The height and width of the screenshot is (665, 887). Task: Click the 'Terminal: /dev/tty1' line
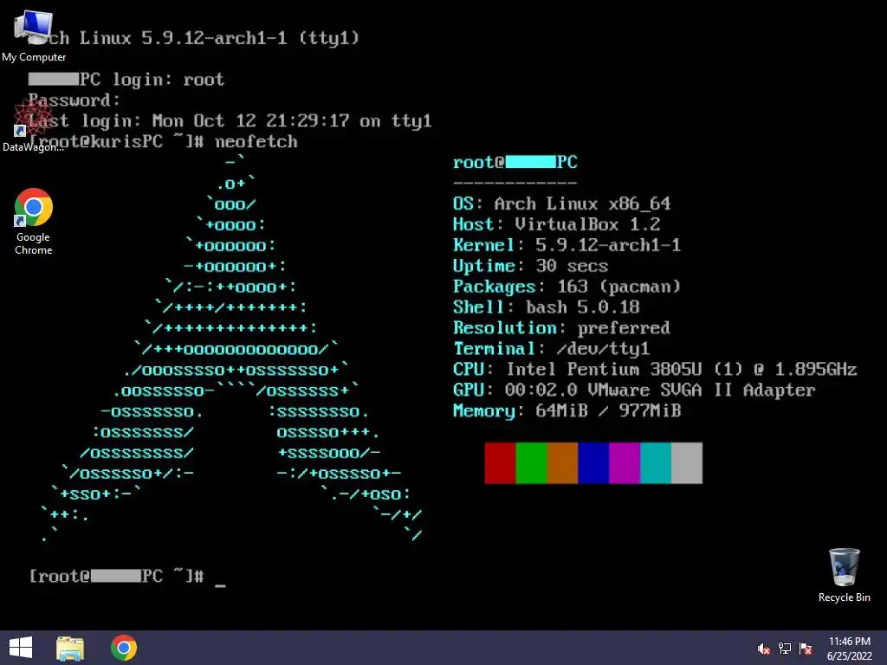[552, 349]
